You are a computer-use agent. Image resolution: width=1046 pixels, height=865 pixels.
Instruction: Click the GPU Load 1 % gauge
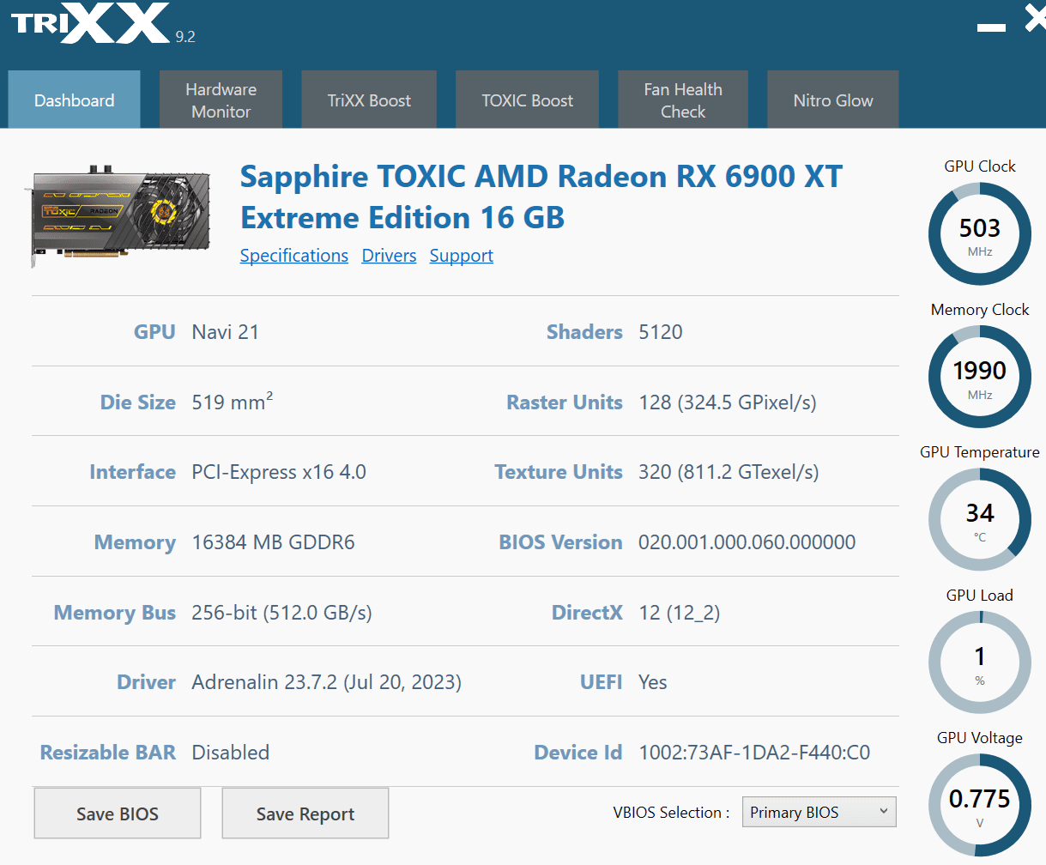(x=980, y=662)
